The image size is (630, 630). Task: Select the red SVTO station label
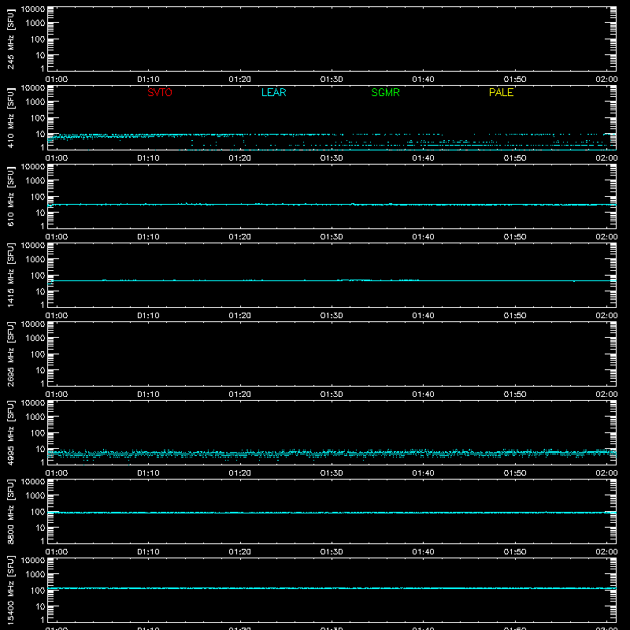pos(160,92)
